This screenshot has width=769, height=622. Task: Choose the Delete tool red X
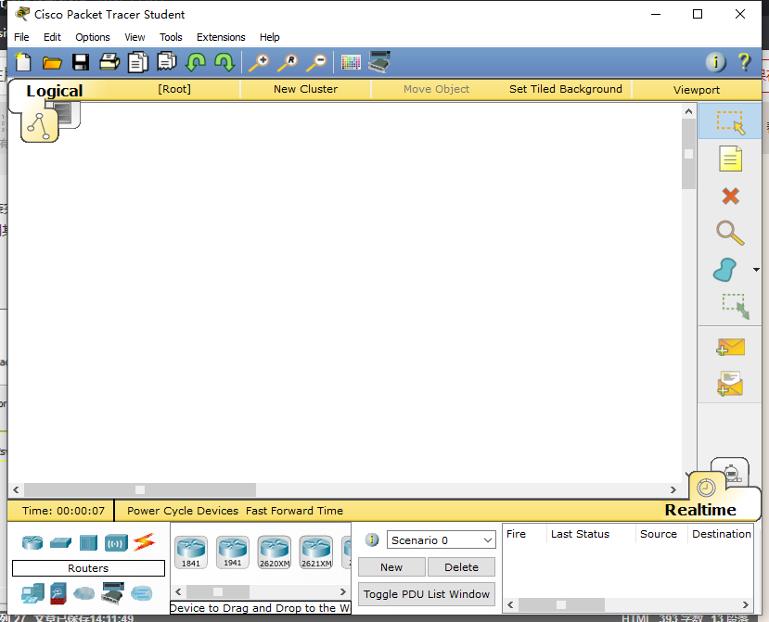tap(730, 197)
